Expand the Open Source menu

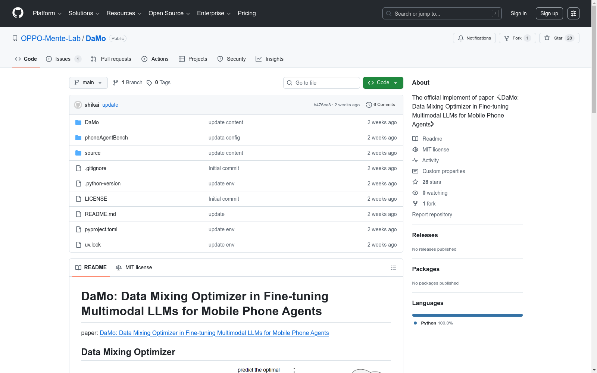(169, 13)
